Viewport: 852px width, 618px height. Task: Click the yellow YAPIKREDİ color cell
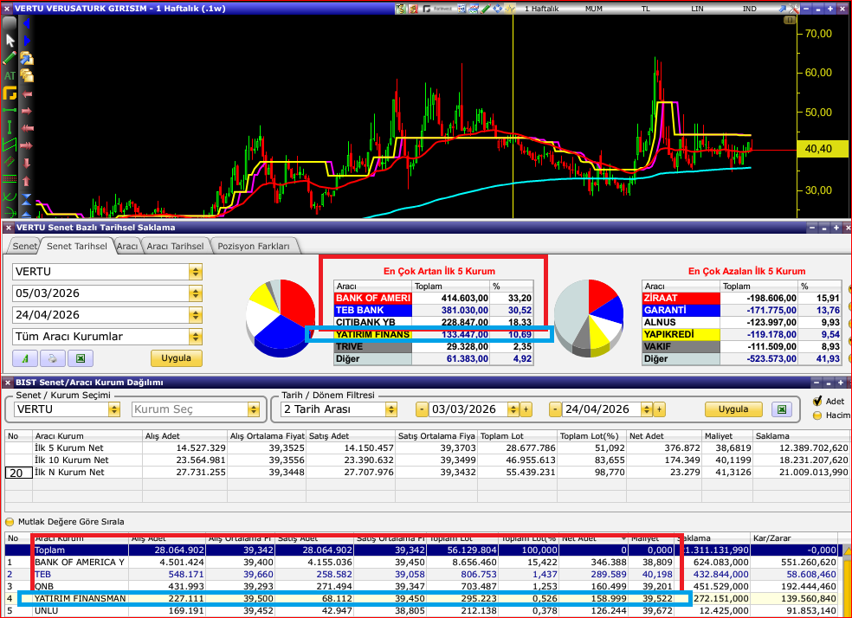[681, 334]
